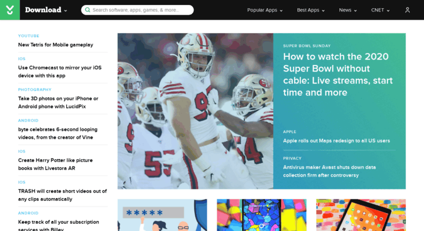This screenshot has height=231, width=424.
Task: Expand the News dropdown menu
Action: 348,10
